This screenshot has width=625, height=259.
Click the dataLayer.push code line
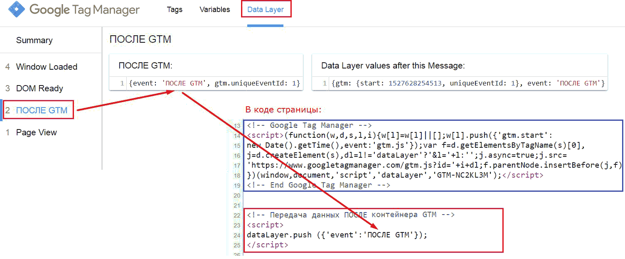click(x=337, y=235)
